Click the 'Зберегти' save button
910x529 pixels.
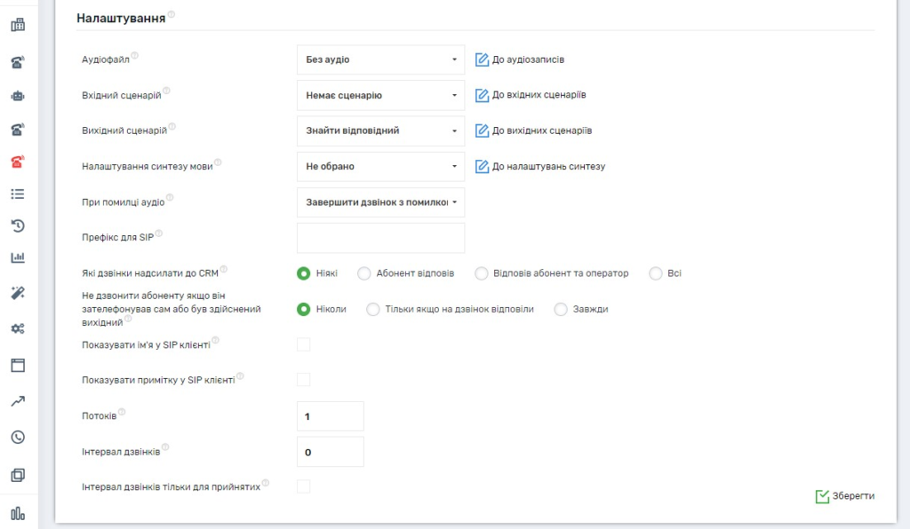point(844,496)
